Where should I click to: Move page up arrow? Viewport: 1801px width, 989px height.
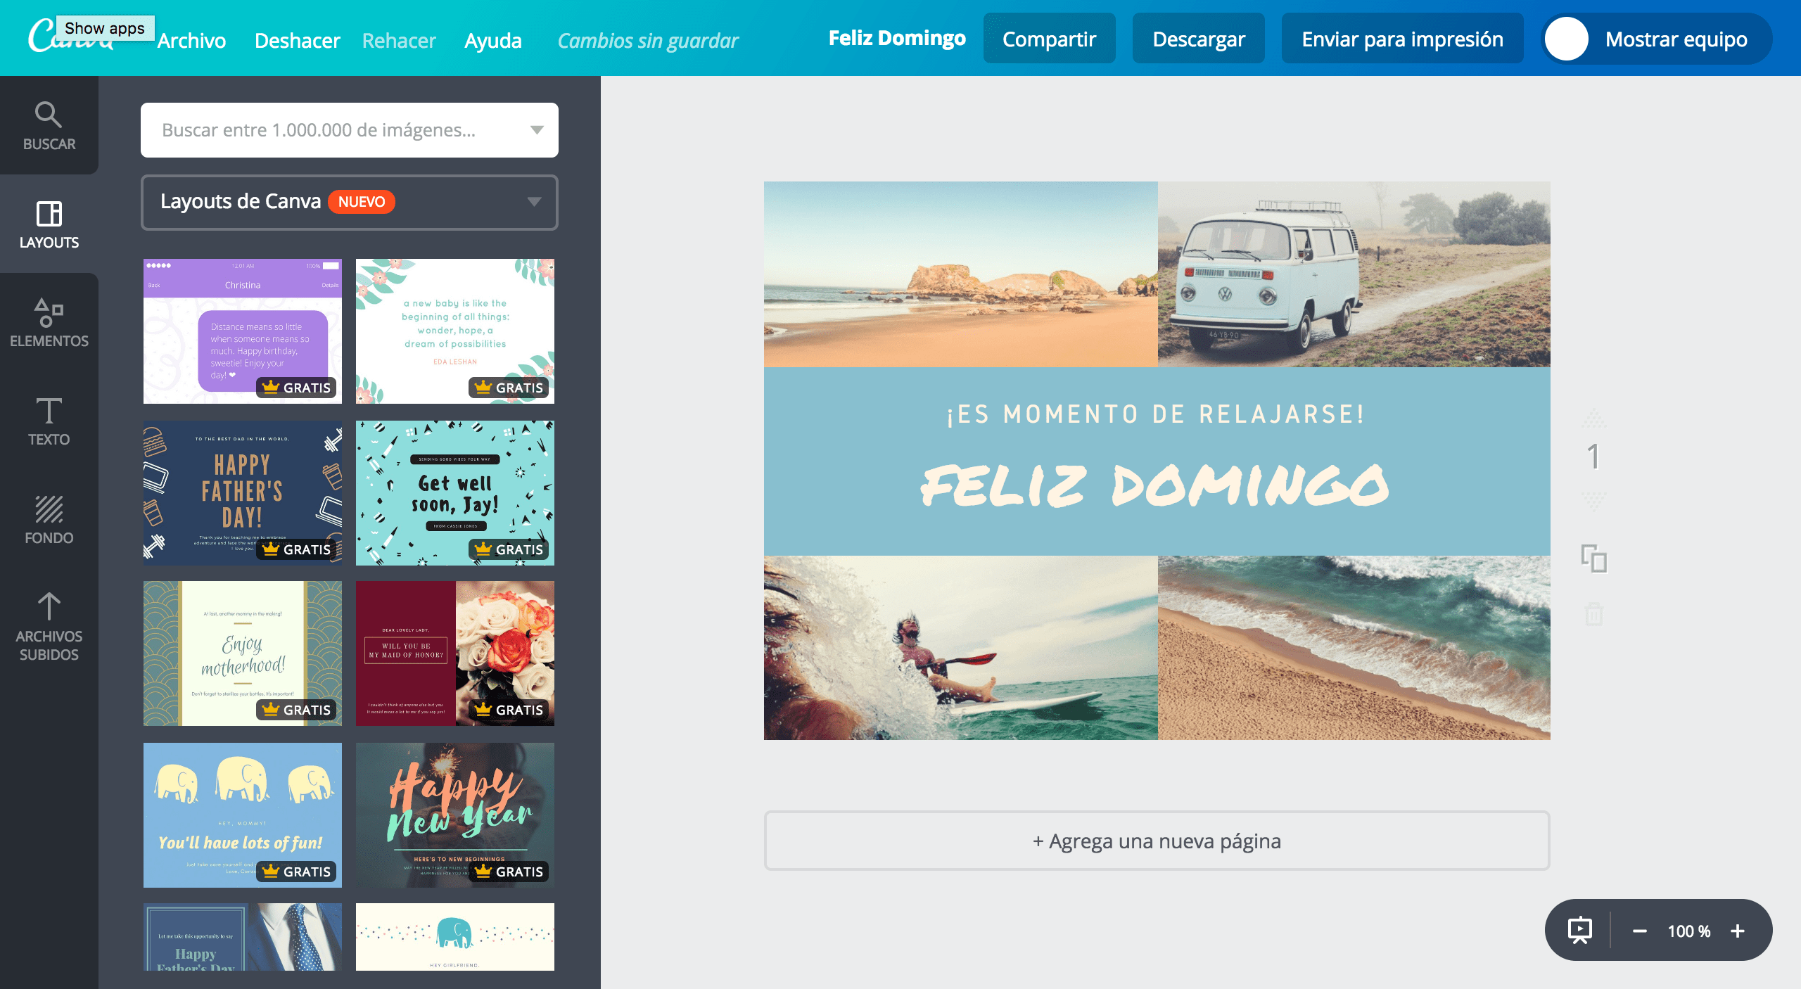(1594, 420)
